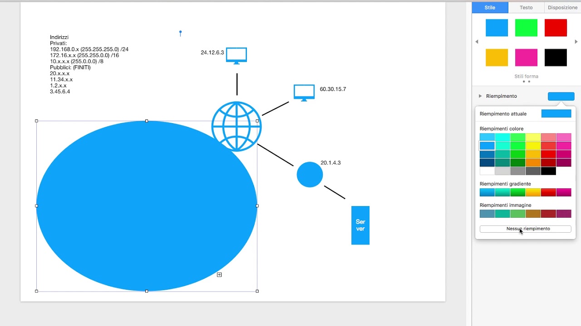
Task: Choose the pale yellow color fill swatch
Action: 533,137
